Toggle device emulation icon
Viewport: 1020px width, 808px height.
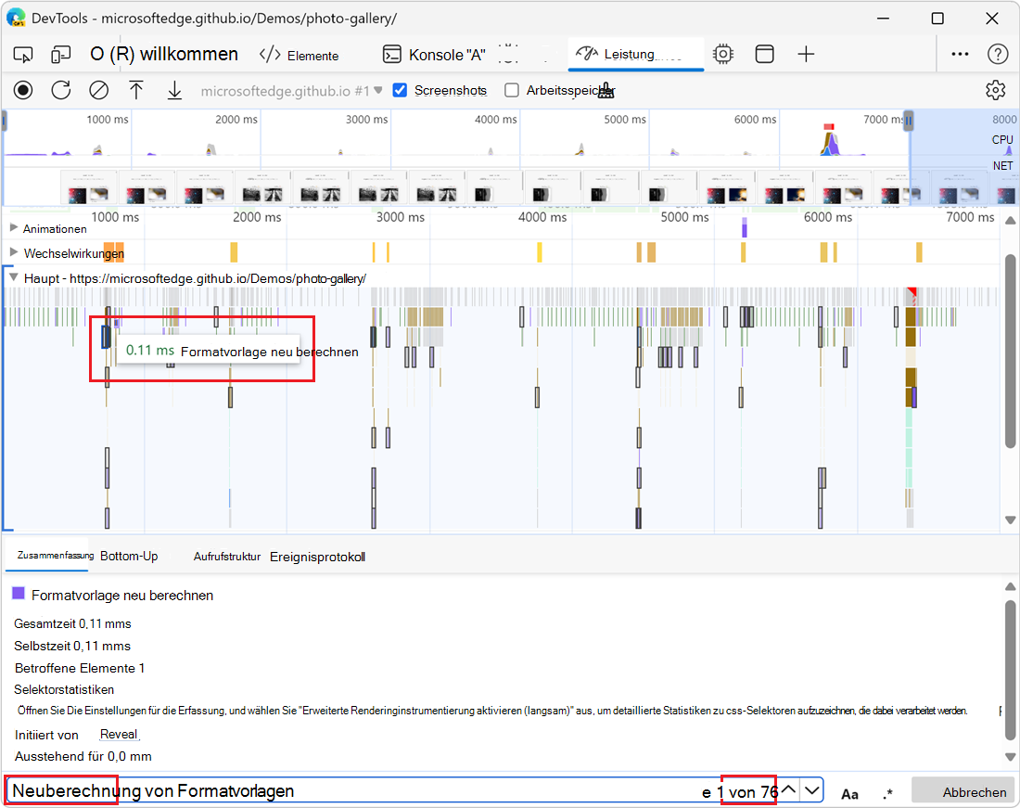pos(60,55)
